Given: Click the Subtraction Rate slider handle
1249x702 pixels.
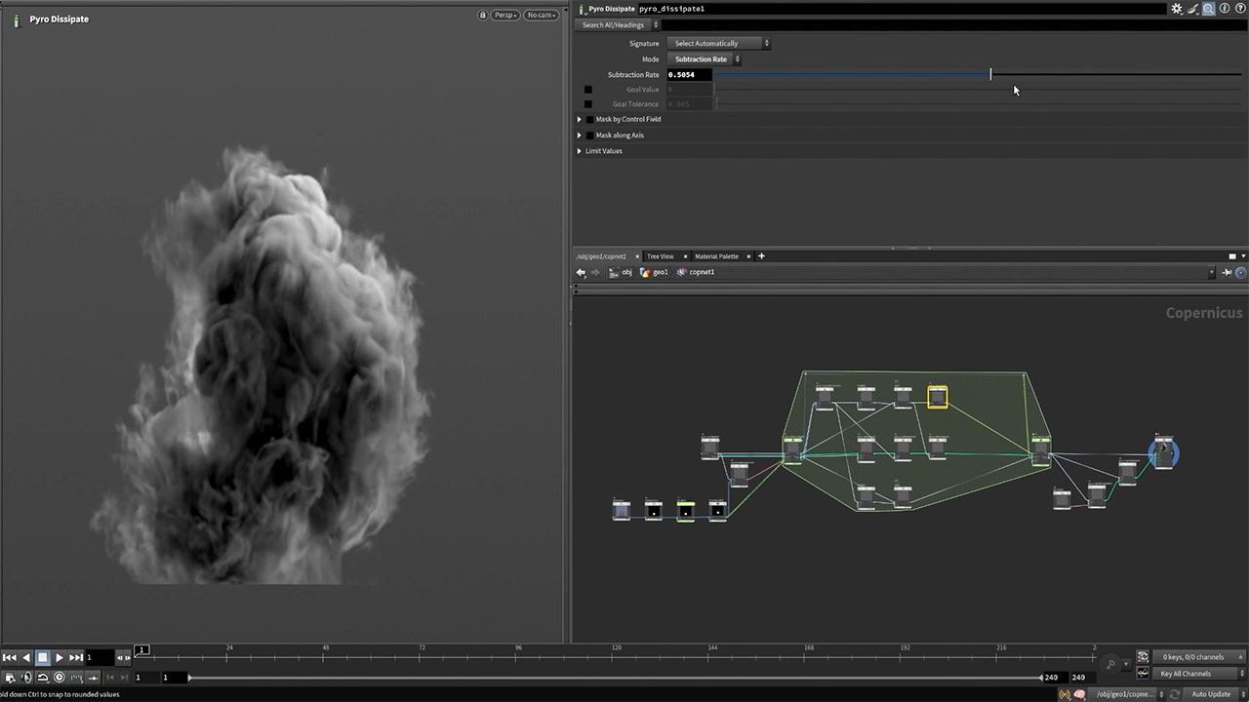Looking at the screenshot, I should 990,75.
